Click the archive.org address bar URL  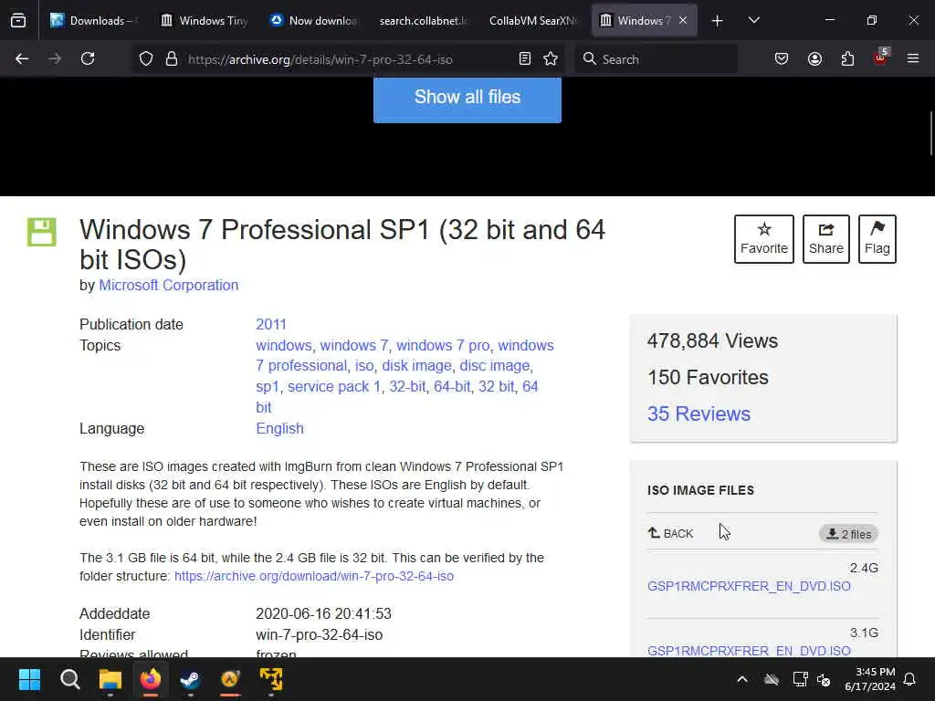pyautogui.click(x=320, y=59)
